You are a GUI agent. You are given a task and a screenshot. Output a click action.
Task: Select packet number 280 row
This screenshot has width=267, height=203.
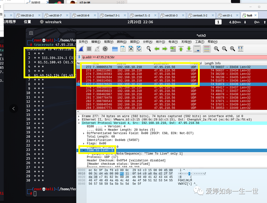click(x=172, y=94)
